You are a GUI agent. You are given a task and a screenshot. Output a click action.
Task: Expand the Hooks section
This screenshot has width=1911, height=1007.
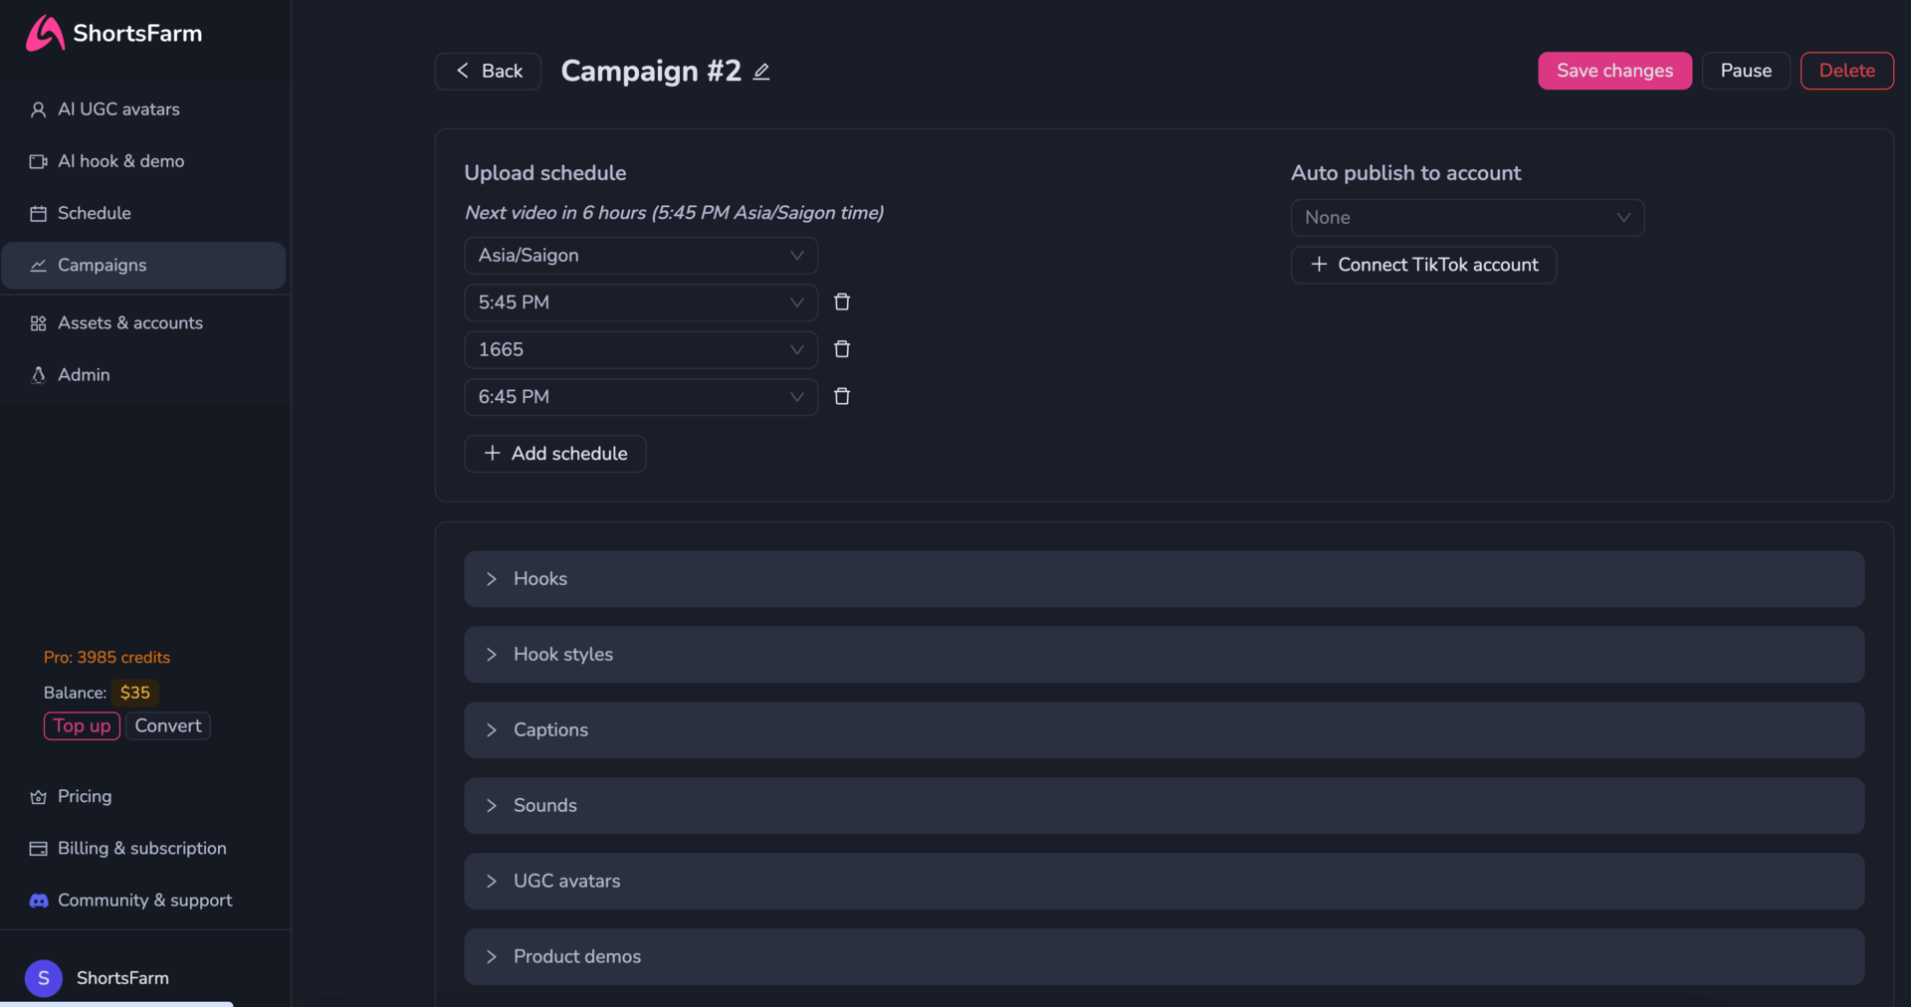pos(1163,579)
